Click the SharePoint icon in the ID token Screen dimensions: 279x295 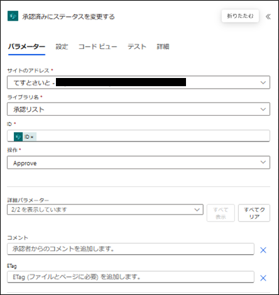pyautogui.click(x=18, y=136)
